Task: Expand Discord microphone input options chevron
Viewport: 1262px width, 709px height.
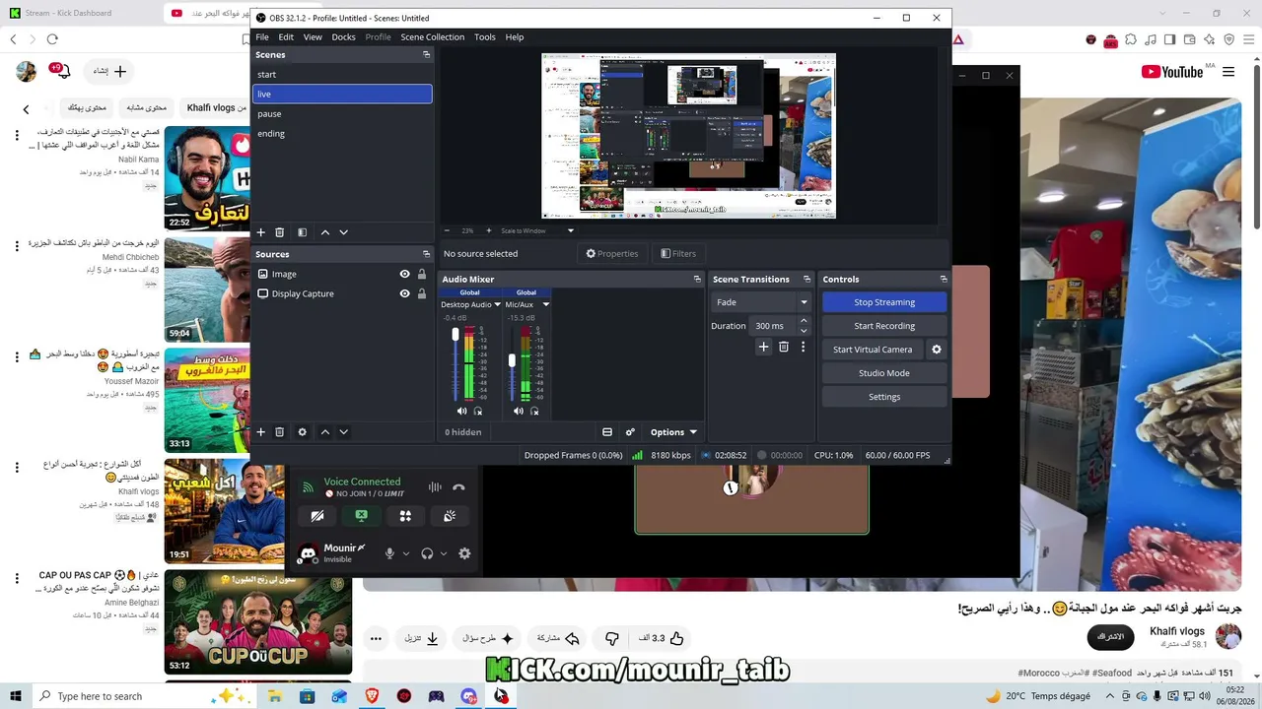Action: click(x=405, y=553)
